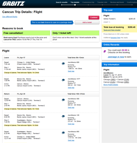
Task: Click the Customize trip progress dot
Action: (88, 5)
